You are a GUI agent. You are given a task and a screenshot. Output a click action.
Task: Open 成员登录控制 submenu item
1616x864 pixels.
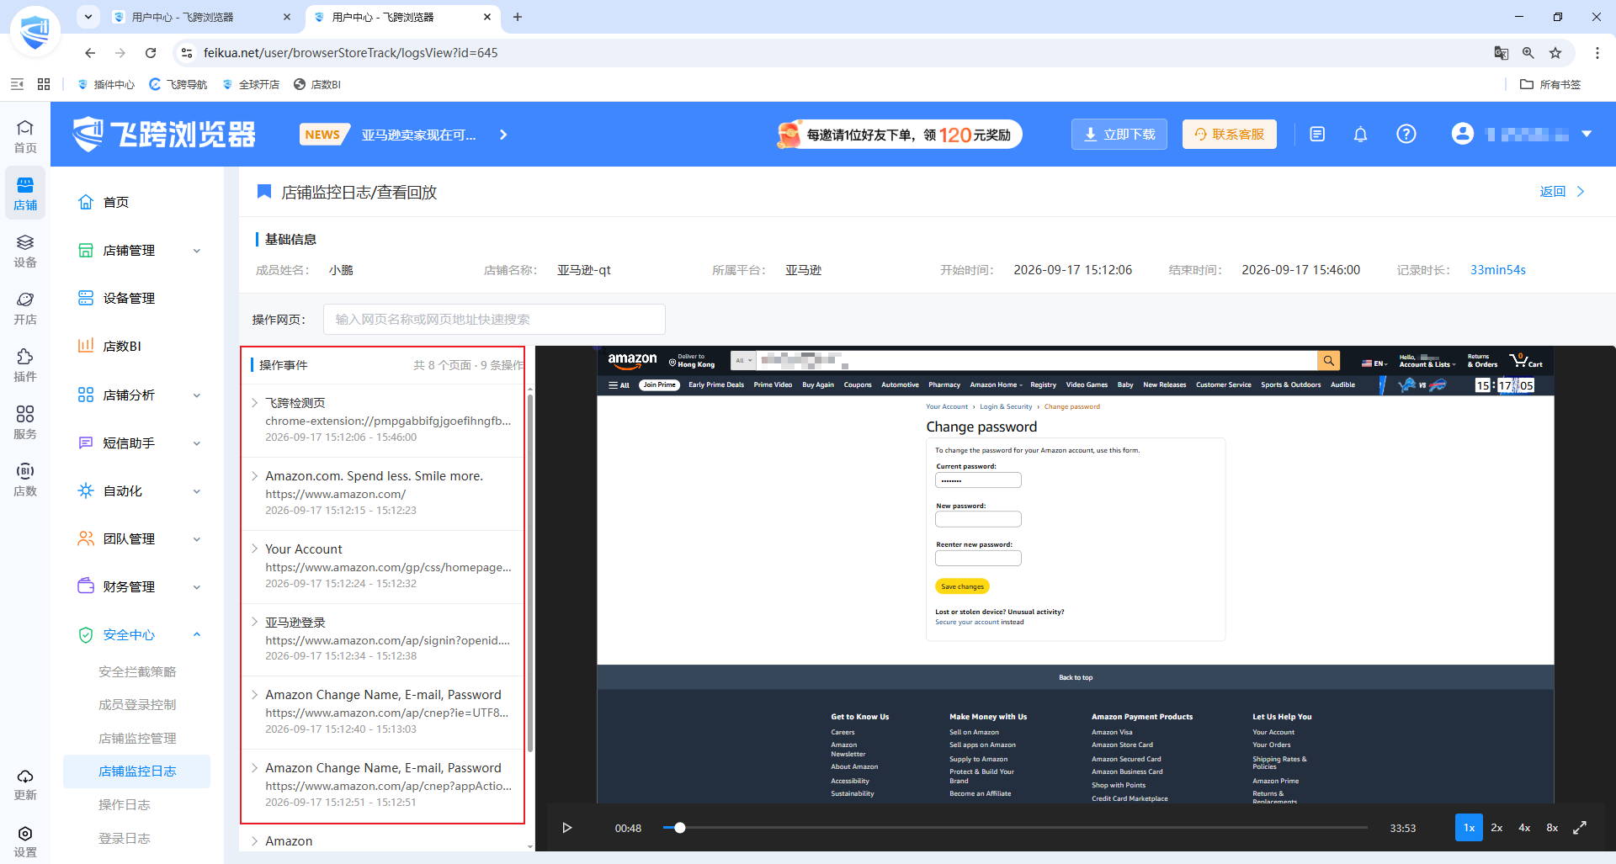coord(137,705)
